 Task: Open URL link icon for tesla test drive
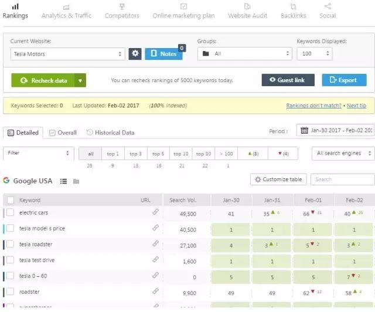(155, 259)
